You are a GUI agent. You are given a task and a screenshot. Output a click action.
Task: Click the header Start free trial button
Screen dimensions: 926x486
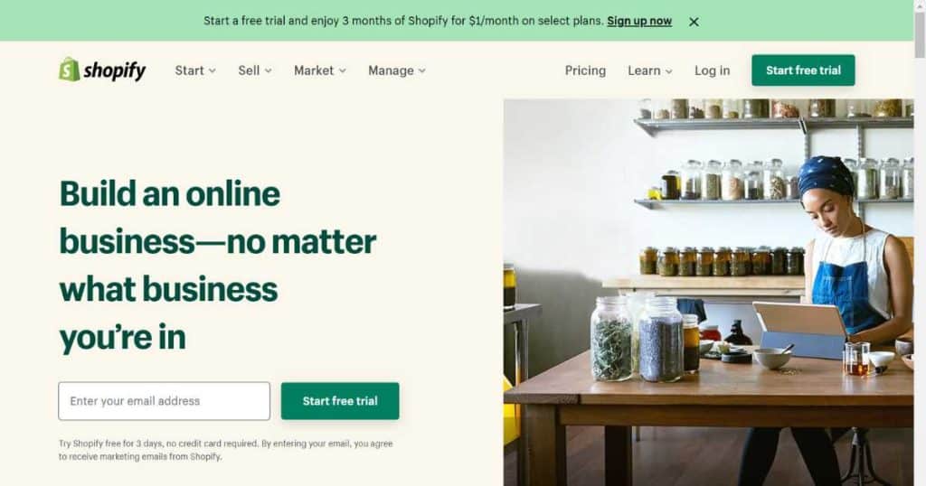click(803, 70)
